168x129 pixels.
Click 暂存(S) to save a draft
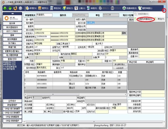[x=43, y=8]
